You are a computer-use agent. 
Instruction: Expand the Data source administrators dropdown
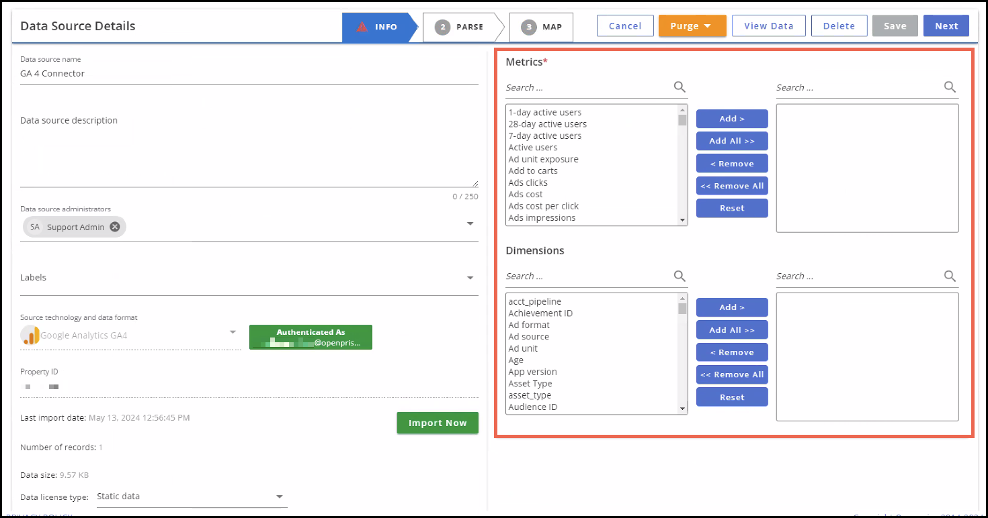tap(470, 223)
